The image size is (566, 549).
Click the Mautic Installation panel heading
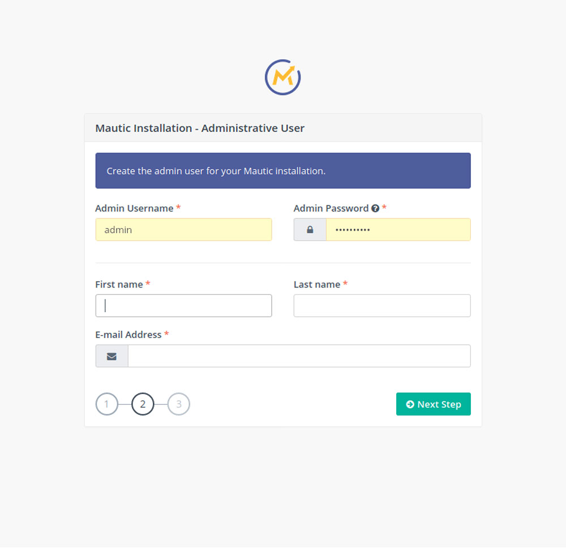[200, 128]
